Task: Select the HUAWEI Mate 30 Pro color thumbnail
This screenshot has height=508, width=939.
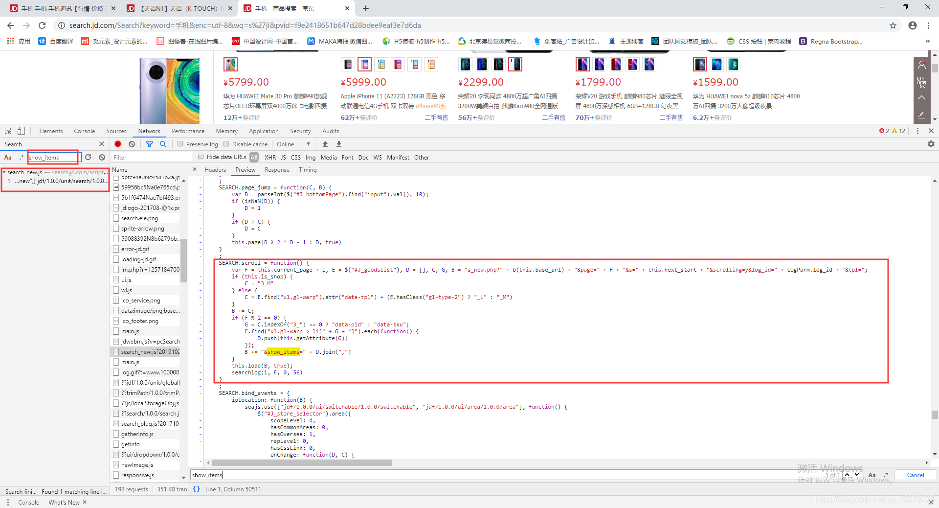Action: pyautogui.click(x=230, y=64)
